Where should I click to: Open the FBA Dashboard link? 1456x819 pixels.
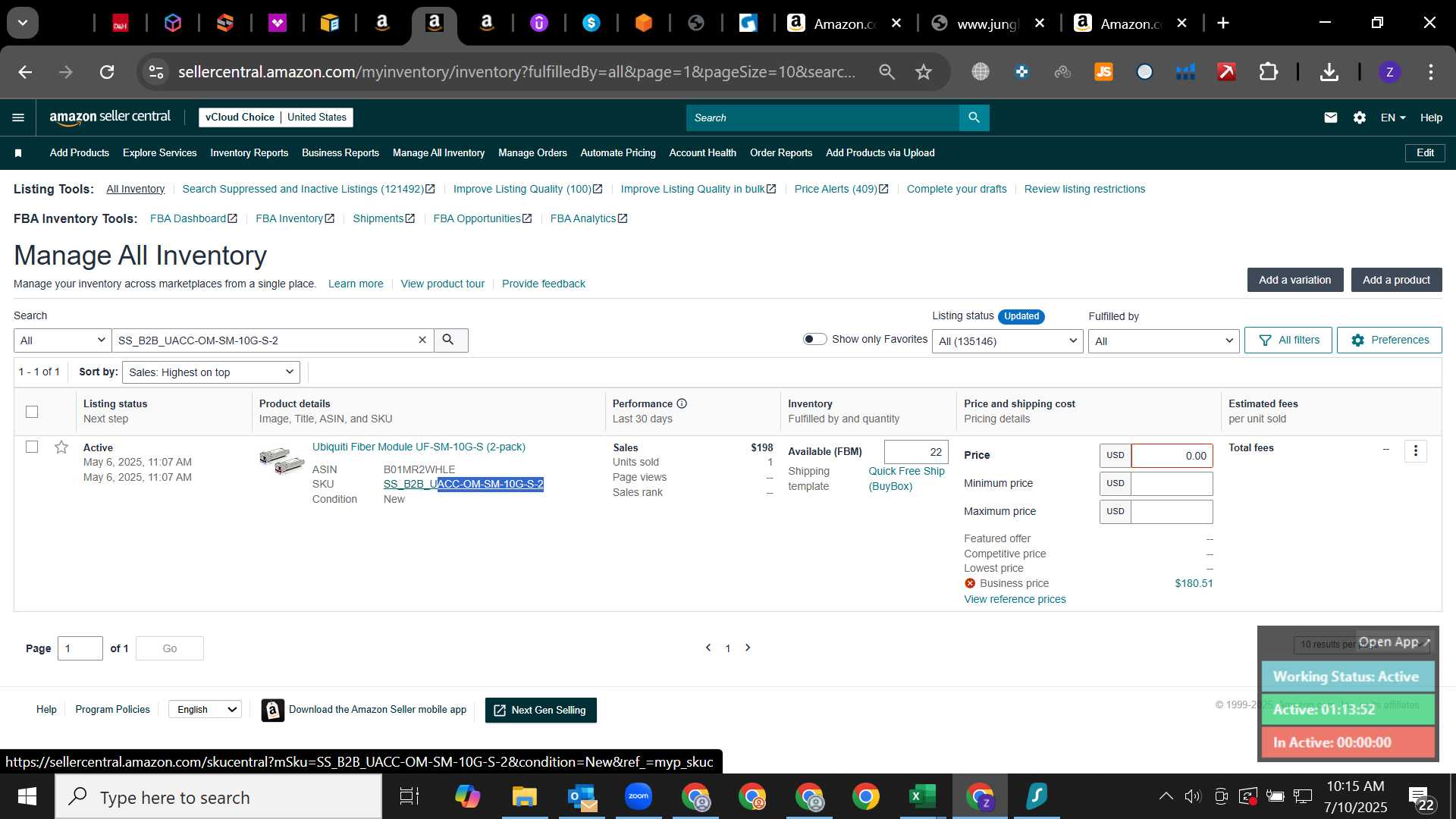193,219
